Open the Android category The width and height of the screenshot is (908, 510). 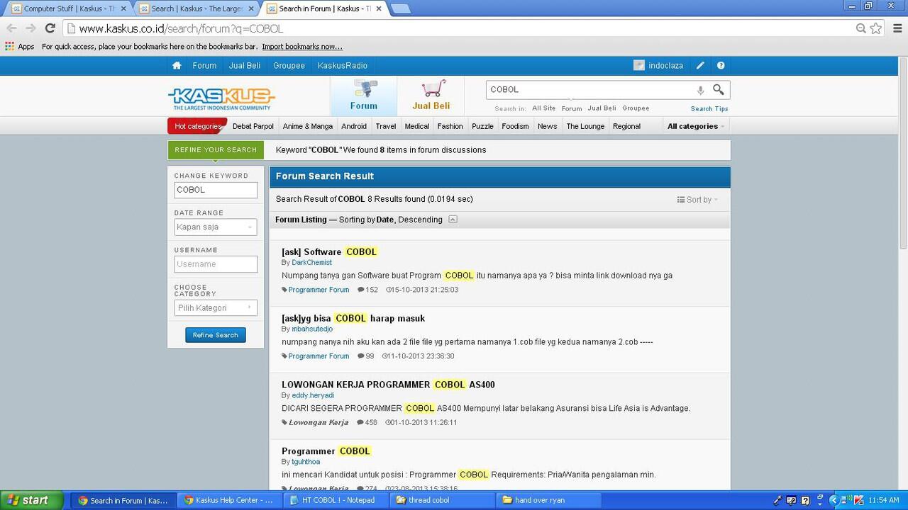tap(354, 126)
